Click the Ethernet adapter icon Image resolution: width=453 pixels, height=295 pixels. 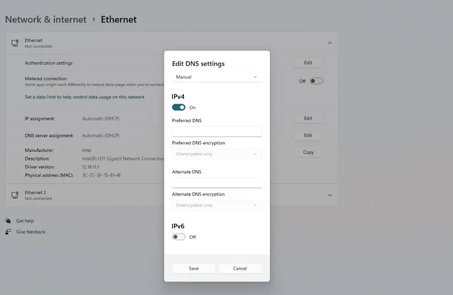[15, 43]
